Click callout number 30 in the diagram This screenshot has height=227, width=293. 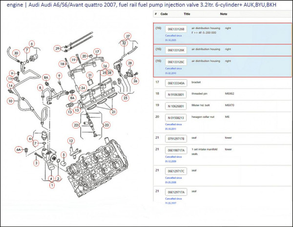(x=16, y=53)
